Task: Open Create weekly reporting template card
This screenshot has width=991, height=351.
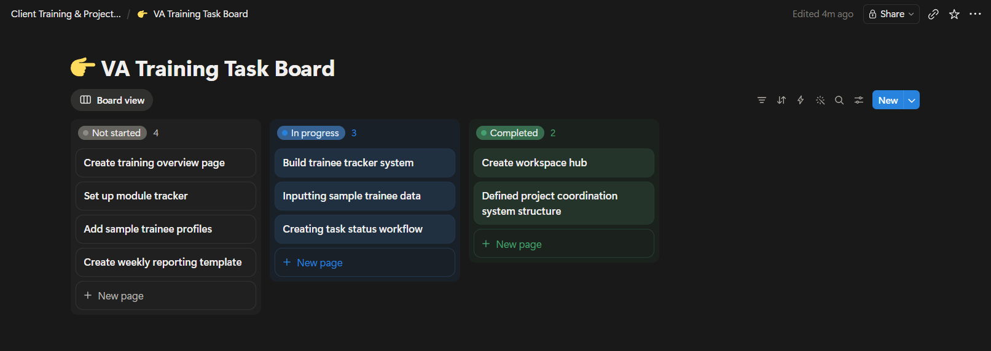Action: tap(166, 262)
